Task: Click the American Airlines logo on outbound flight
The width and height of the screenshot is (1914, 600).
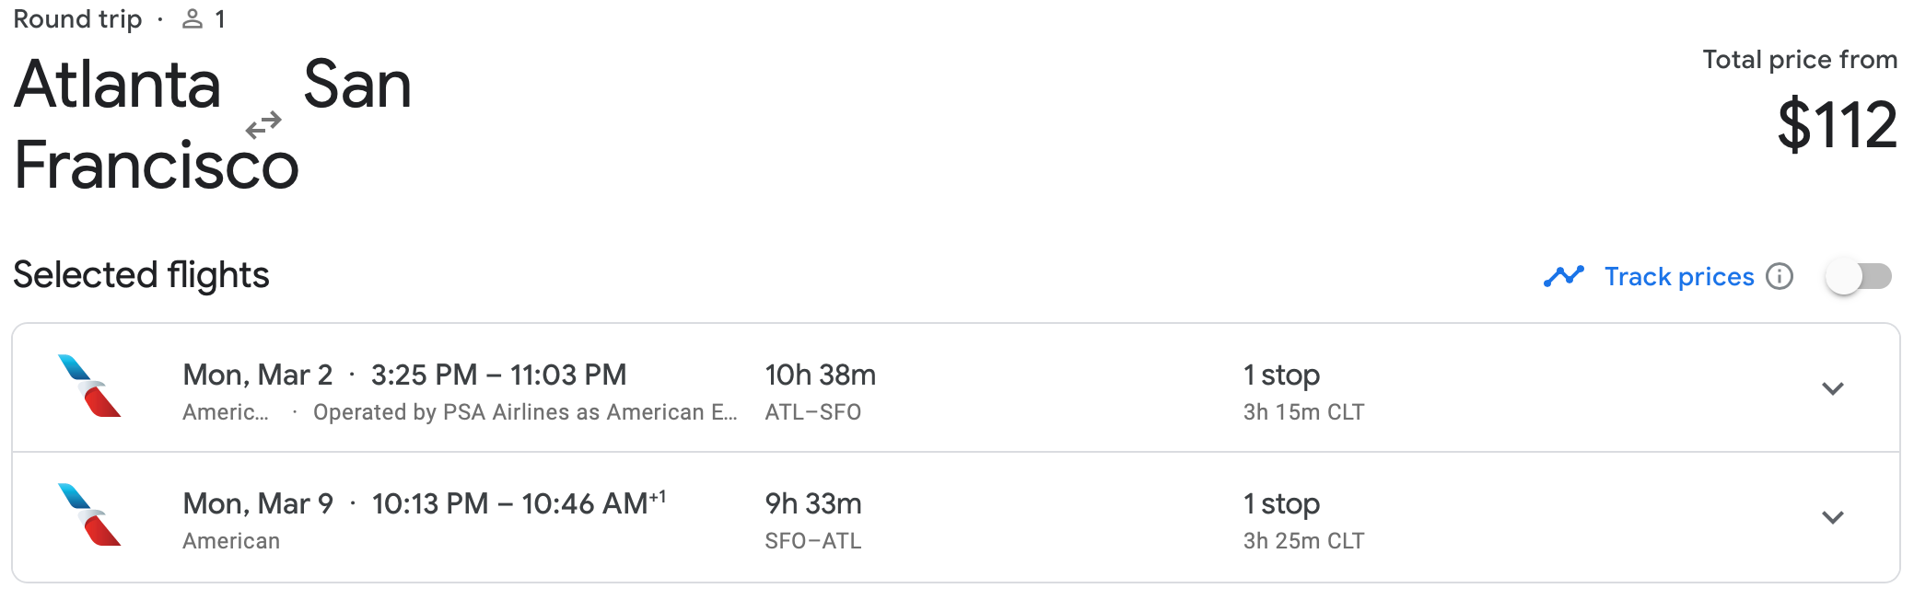Action: (x=89, y=387)
